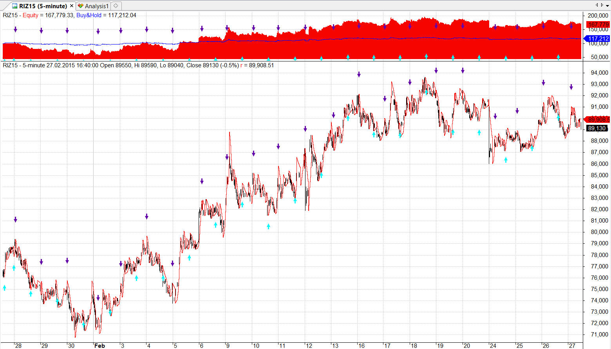The image size is (611, 349).
Task: Click the red Equity text in pane title
Action: (x=31, y=15)
